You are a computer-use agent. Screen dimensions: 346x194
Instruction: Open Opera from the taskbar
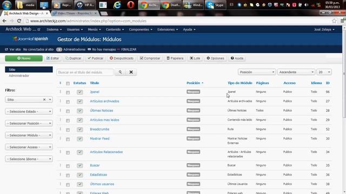click(131, 5)
